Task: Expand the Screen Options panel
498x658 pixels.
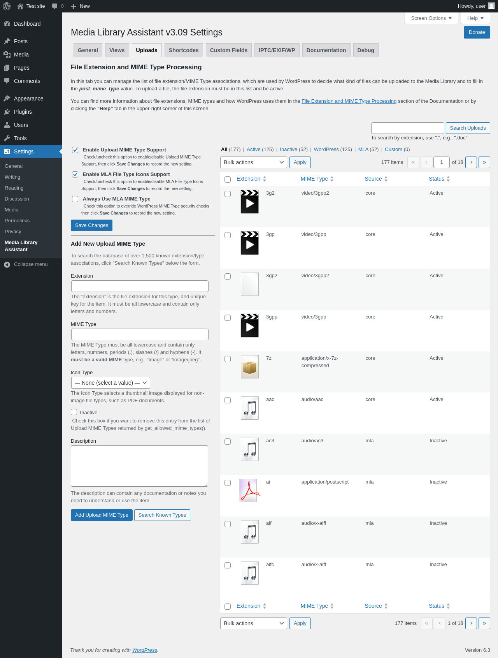Action: click(431, 18)
